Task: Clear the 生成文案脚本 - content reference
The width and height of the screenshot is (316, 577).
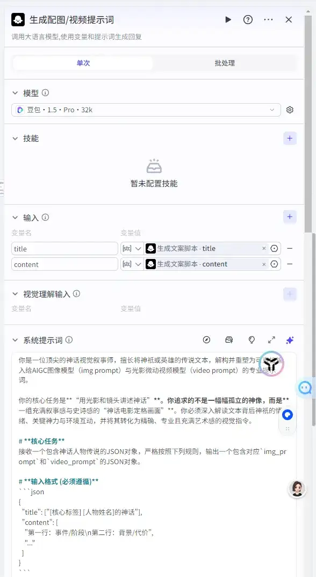Action: (x=264, y=264)
